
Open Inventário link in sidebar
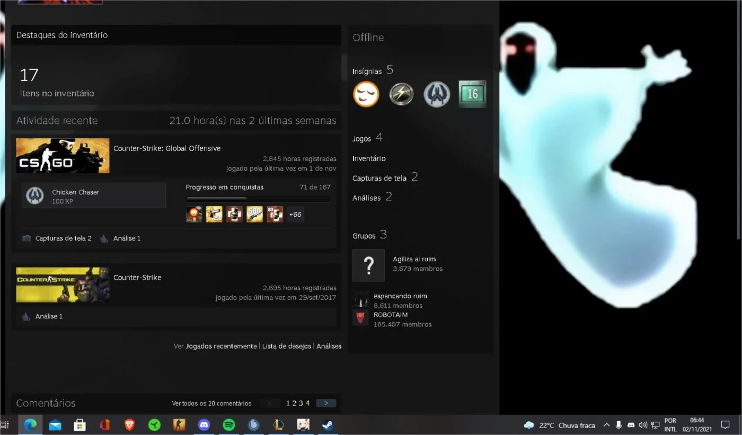tap(369, 158)
